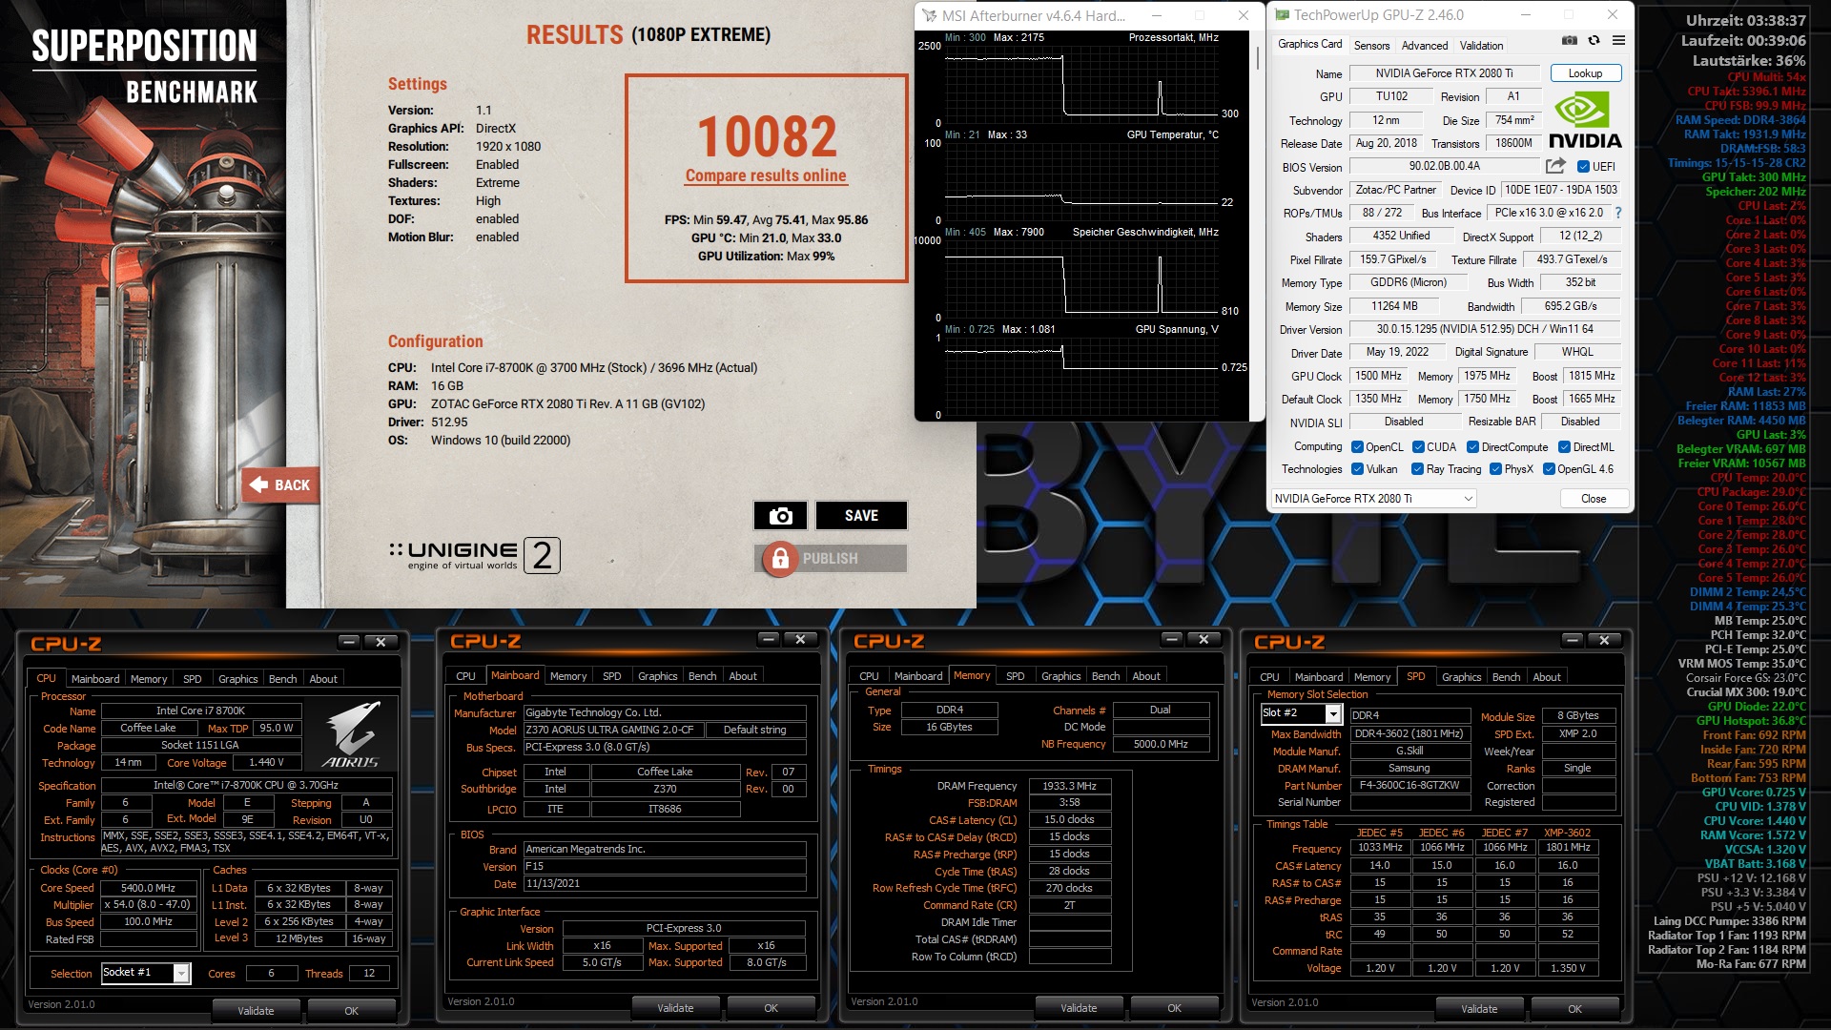Click the NVIDIA logo in GPU-Z
Screen dimensions: 1831x1030
[x=1584, y=120]
